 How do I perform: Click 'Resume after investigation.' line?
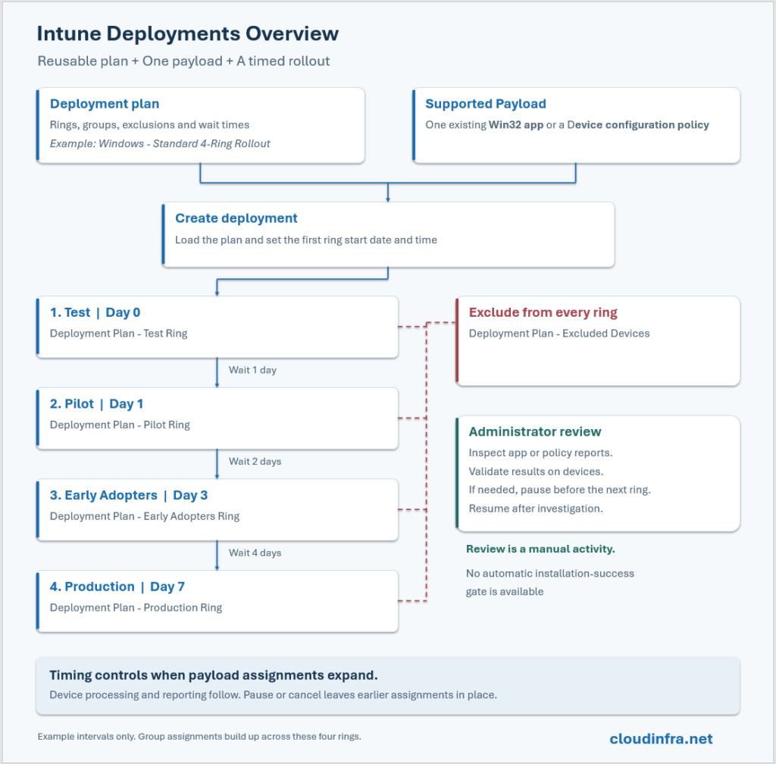[536, 509]
